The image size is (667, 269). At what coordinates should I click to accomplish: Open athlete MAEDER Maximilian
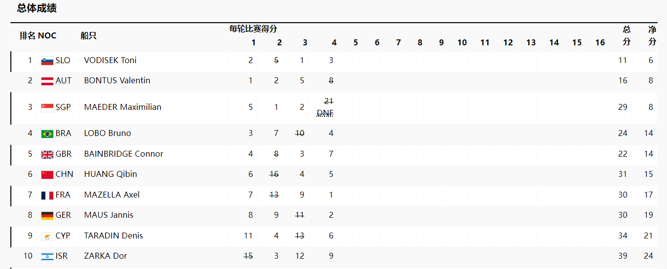122,107
